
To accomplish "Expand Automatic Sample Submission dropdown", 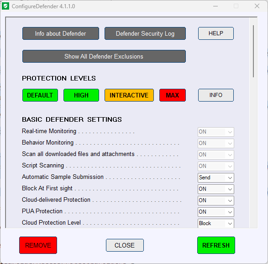I will coord(216,178).
